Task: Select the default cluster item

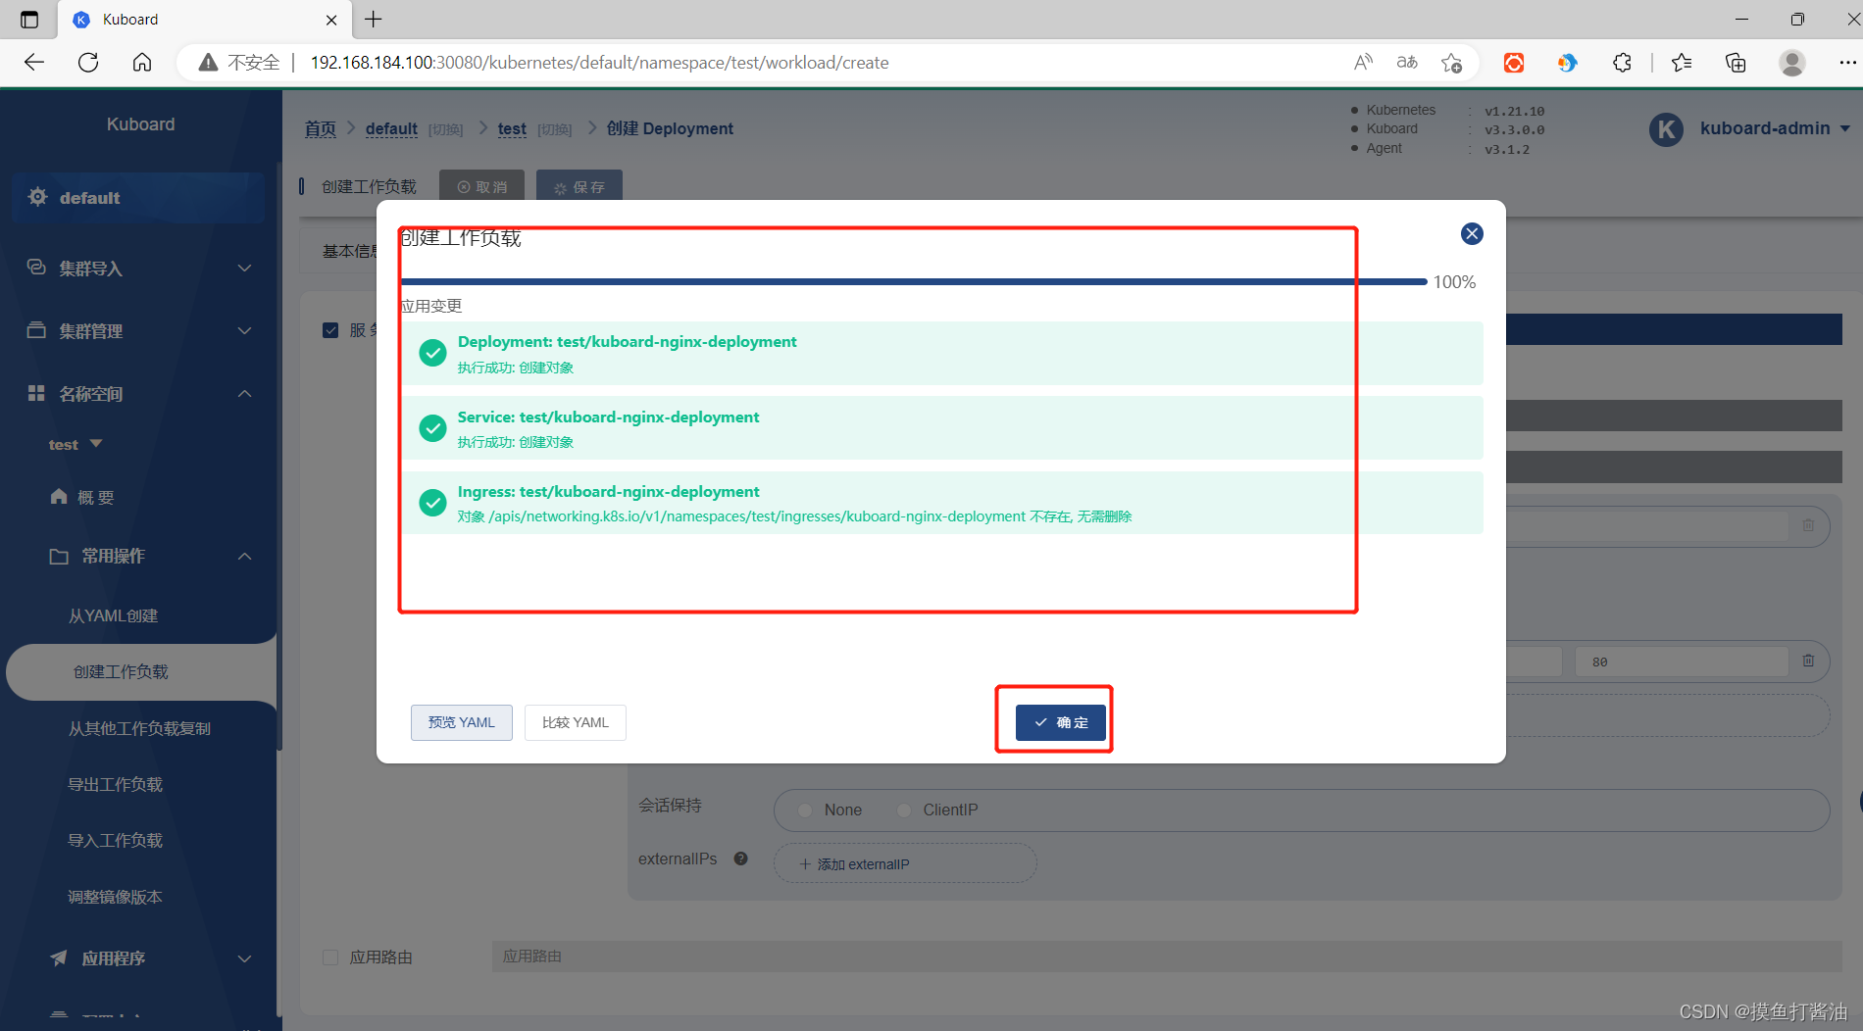Action: [138, 197]
